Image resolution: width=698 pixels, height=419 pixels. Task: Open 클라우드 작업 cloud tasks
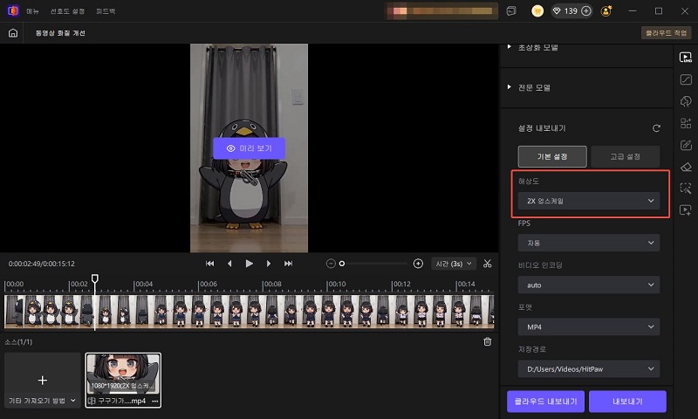[666, 33]
